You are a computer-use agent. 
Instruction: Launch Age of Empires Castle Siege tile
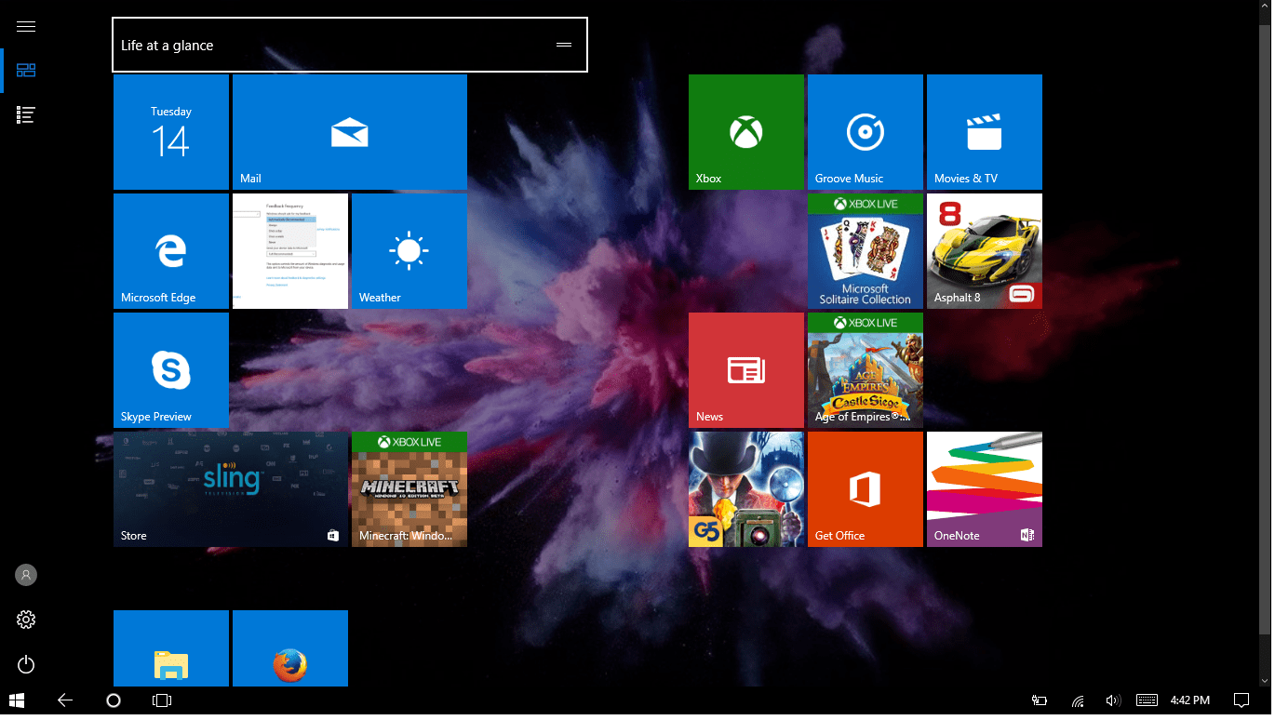[x=866, y=370]
